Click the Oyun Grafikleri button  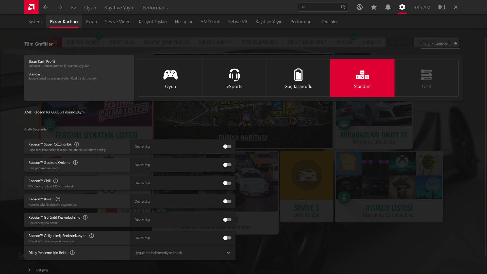tap(440, 44)
